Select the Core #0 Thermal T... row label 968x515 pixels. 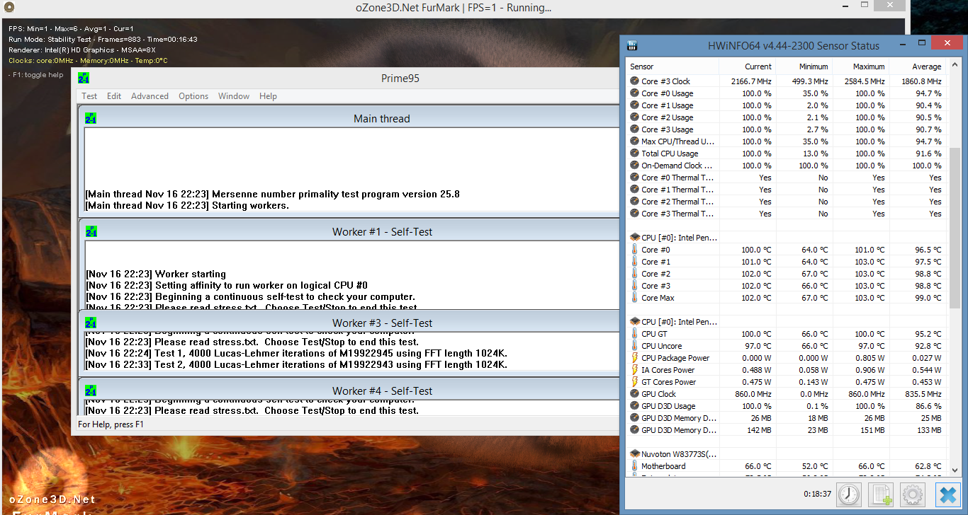677,178
